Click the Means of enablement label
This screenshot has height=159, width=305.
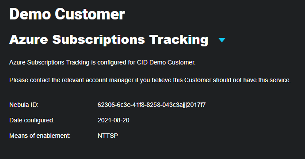(40, 136)
